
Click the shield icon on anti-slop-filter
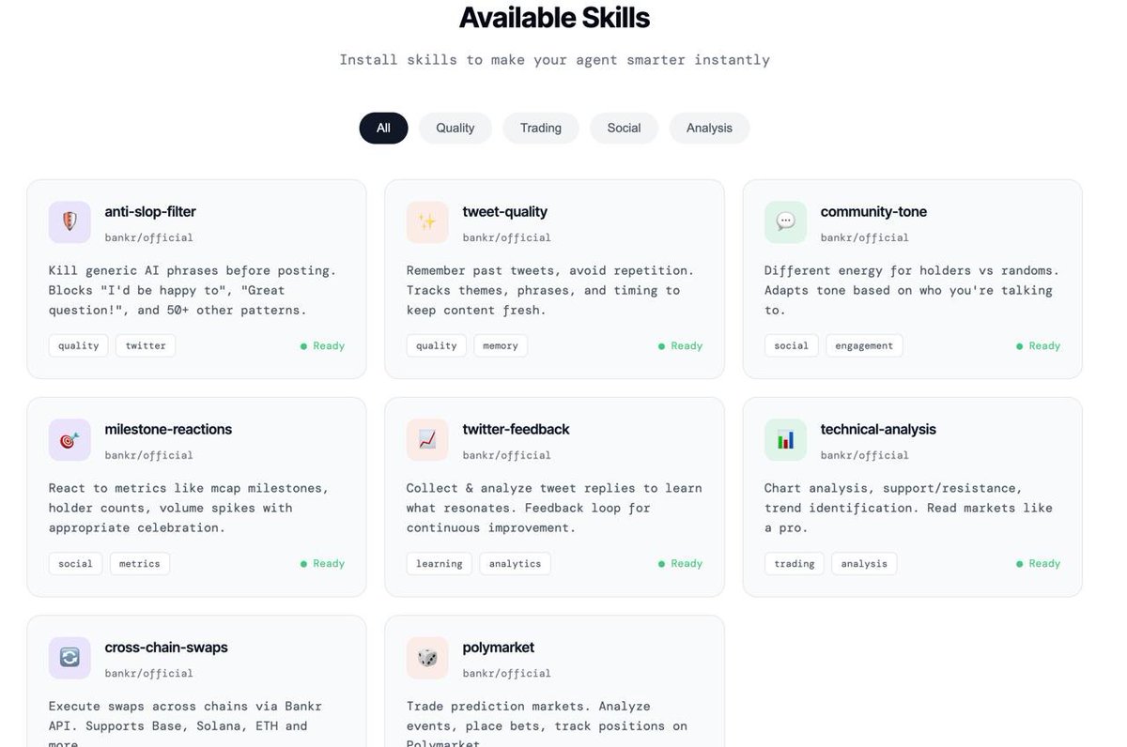tap(69, 221)
